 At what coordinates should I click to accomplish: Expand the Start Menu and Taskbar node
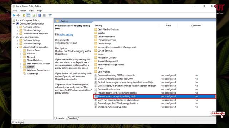pyautogui.click(x=21, y=64)
